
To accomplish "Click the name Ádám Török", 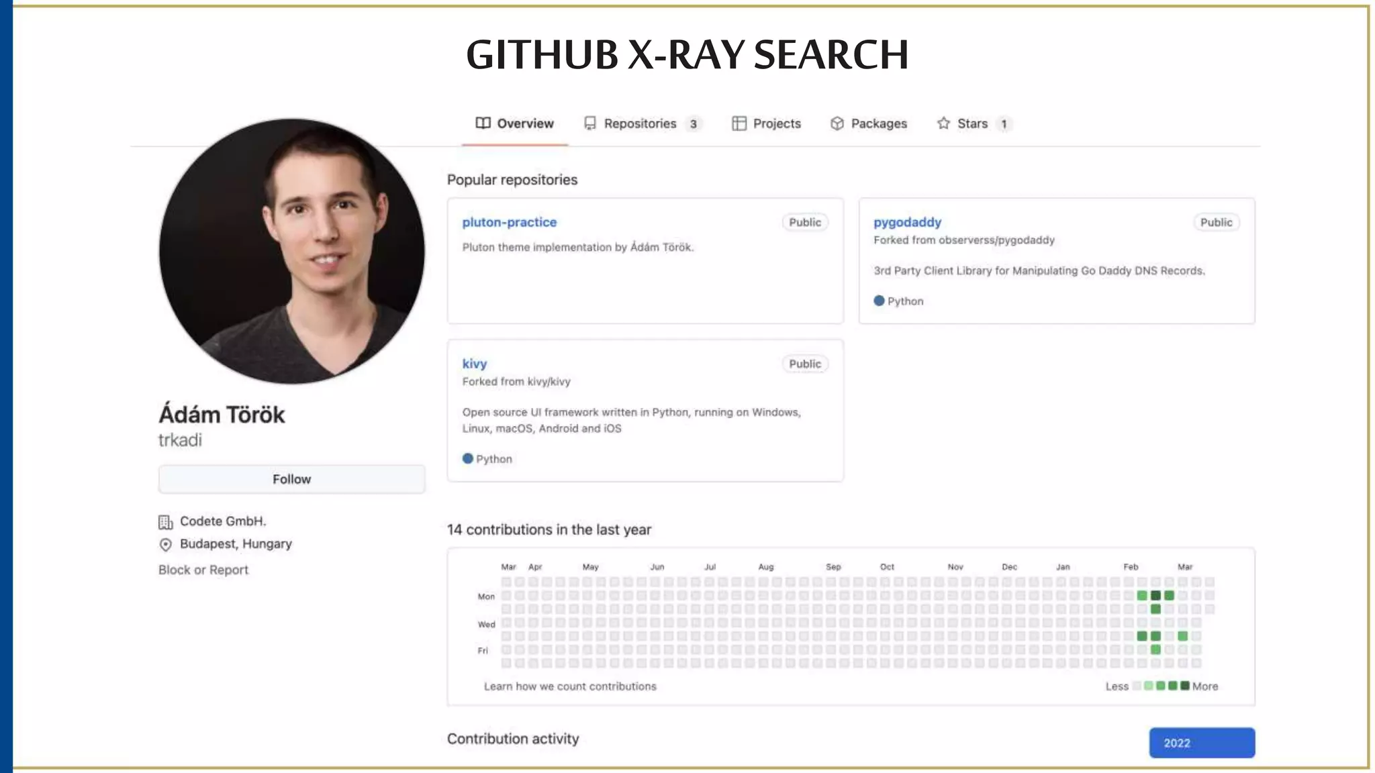I will click(x=222, y=414).
